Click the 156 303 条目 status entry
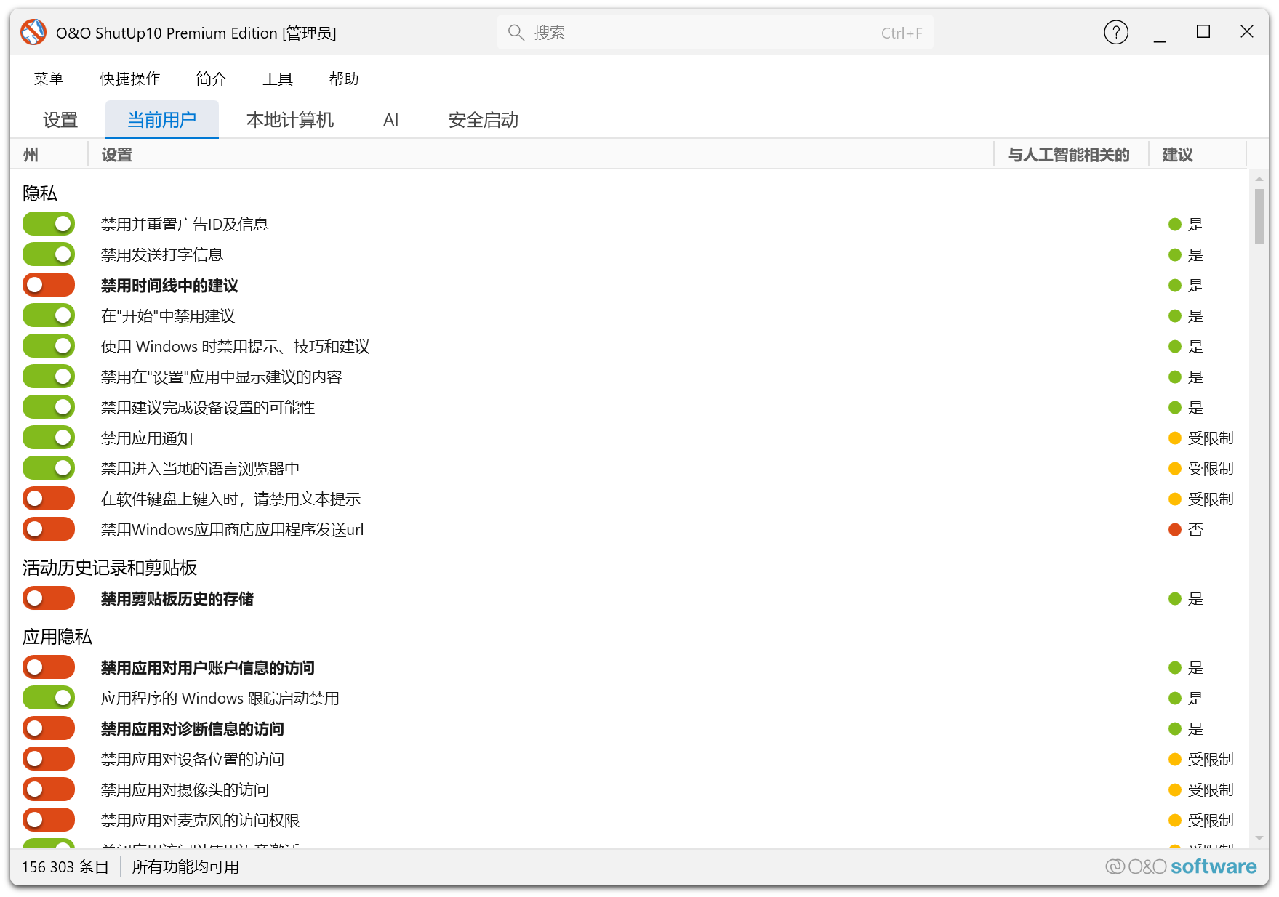 coord(65,867)
